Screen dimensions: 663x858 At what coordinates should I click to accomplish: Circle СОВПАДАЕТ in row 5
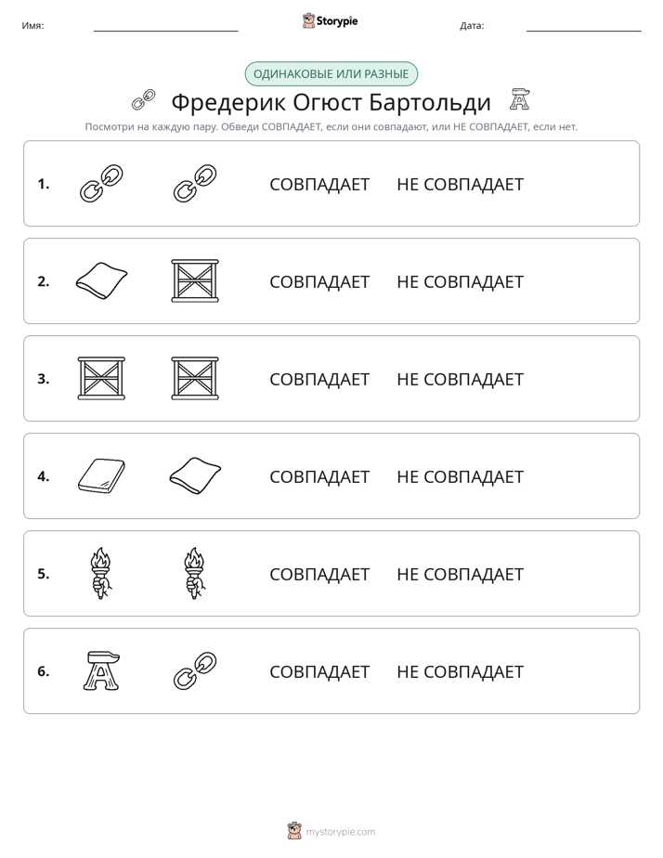(x=319, y=574)
